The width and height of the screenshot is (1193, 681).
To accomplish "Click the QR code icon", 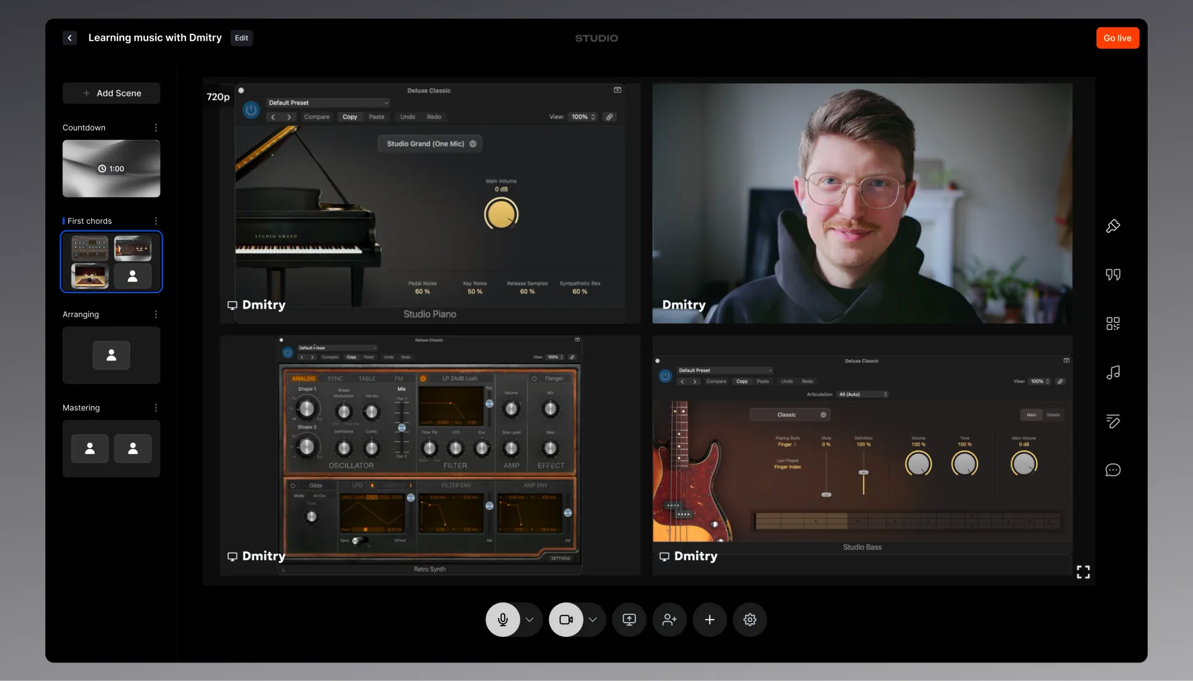I will coord(1113,324).
